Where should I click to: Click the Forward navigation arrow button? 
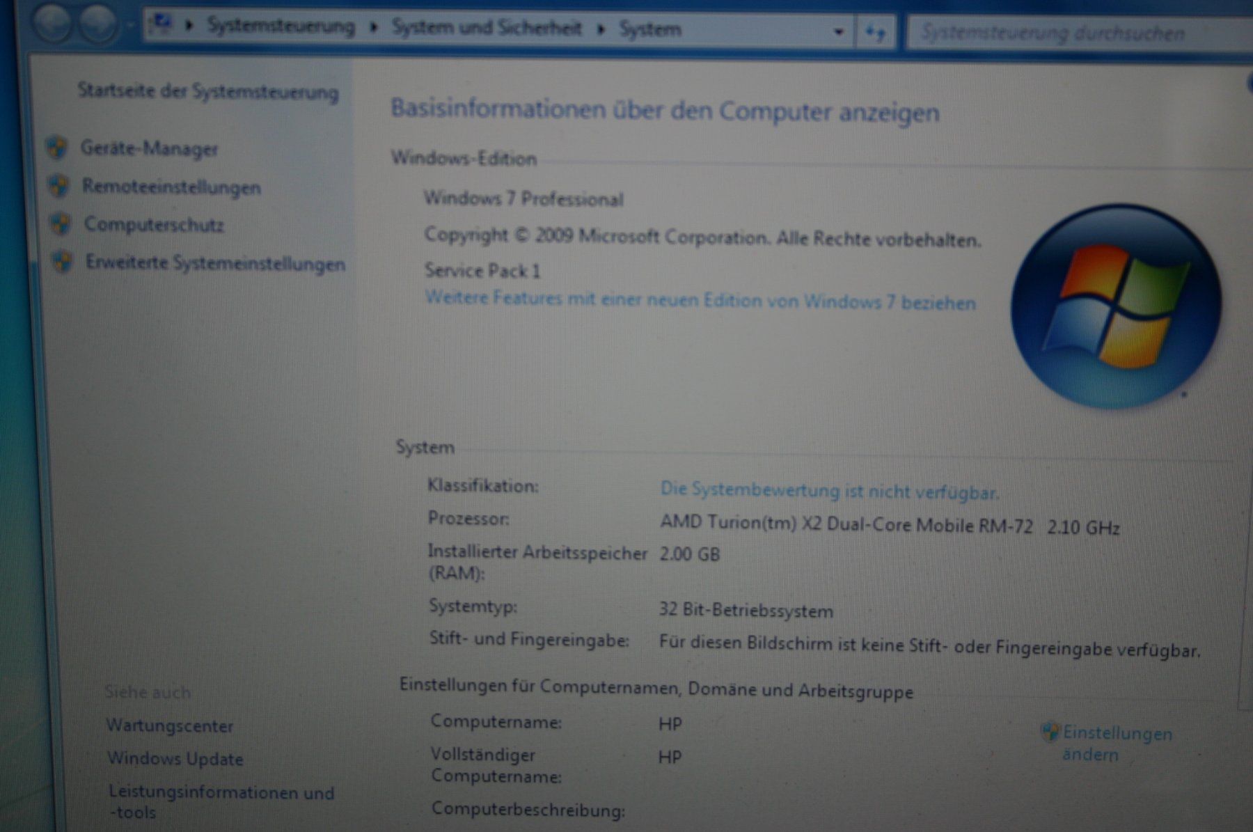[x=97, y=24]
